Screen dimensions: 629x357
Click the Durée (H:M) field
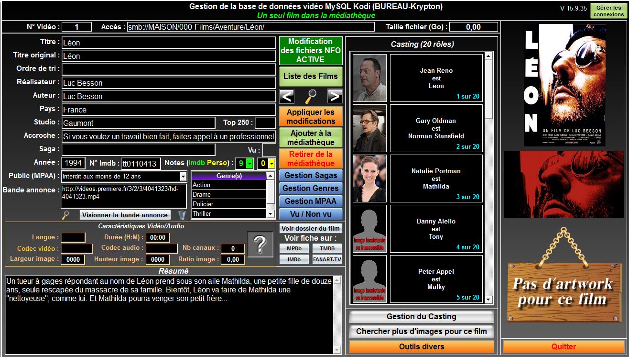(158, 237)
